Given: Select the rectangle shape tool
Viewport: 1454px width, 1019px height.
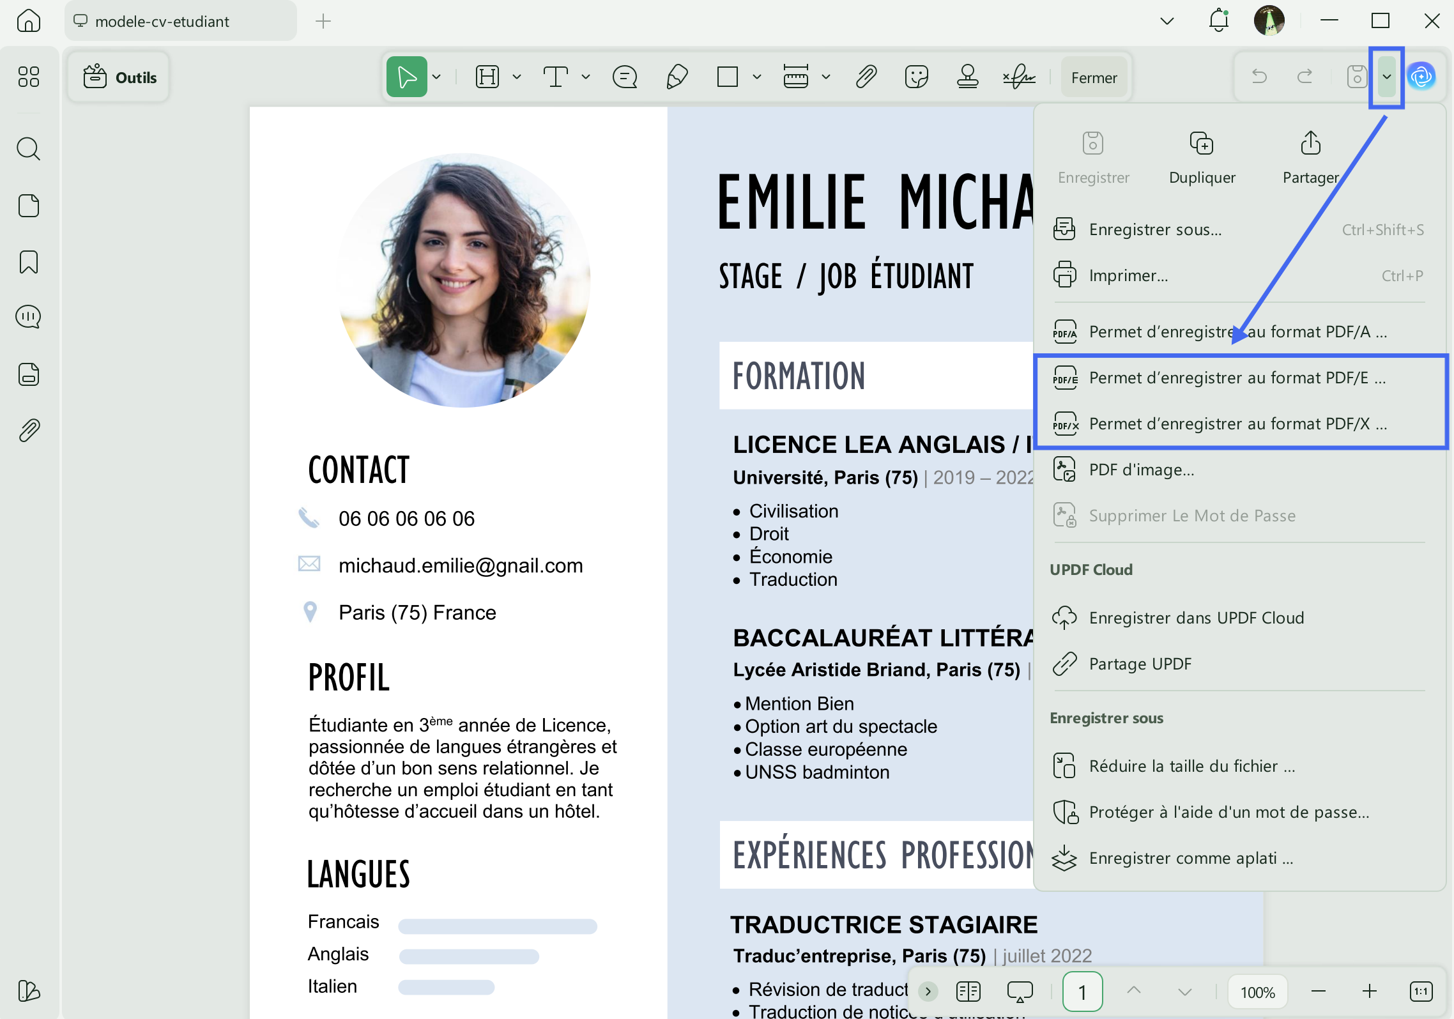Looking at the screenshot, I should click(728, 77).
